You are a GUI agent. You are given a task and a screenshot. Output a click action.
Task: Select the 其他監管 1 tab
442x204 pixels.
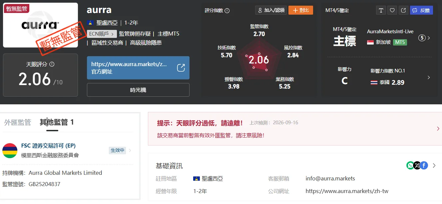[57, 122]
